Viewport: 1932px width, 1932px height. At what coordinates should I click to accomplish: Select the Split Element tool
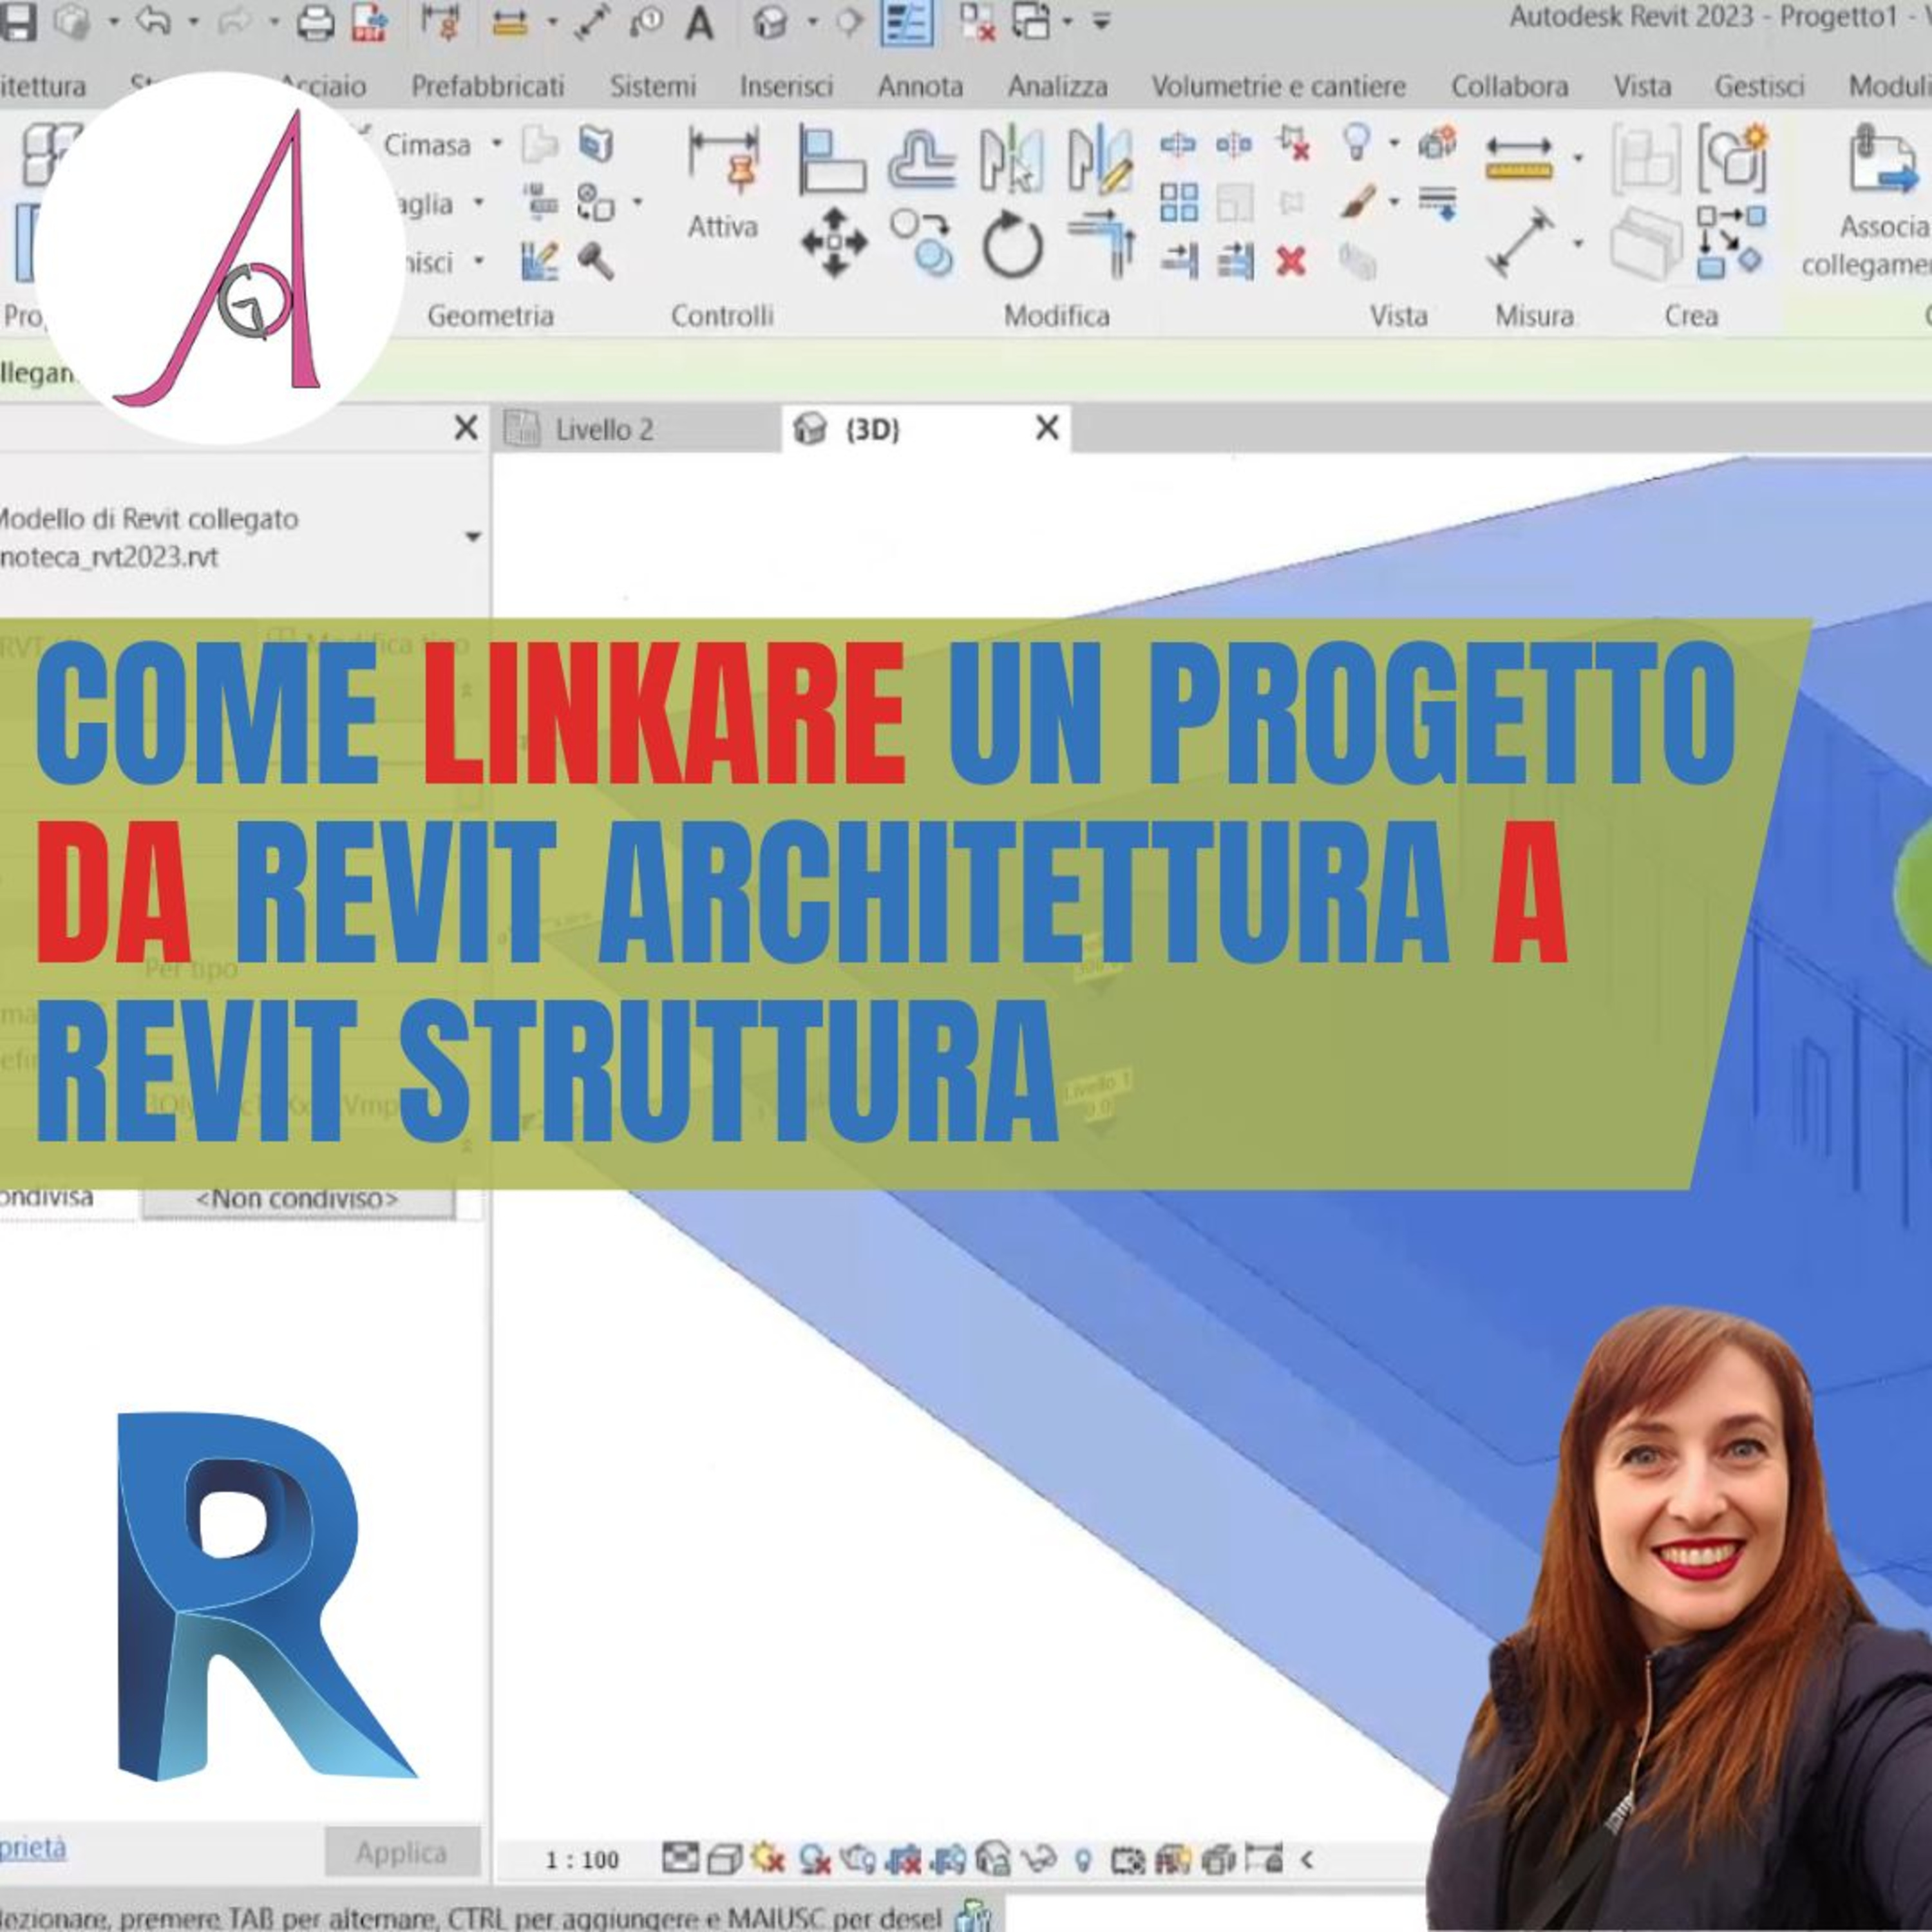click(1177, 145)
